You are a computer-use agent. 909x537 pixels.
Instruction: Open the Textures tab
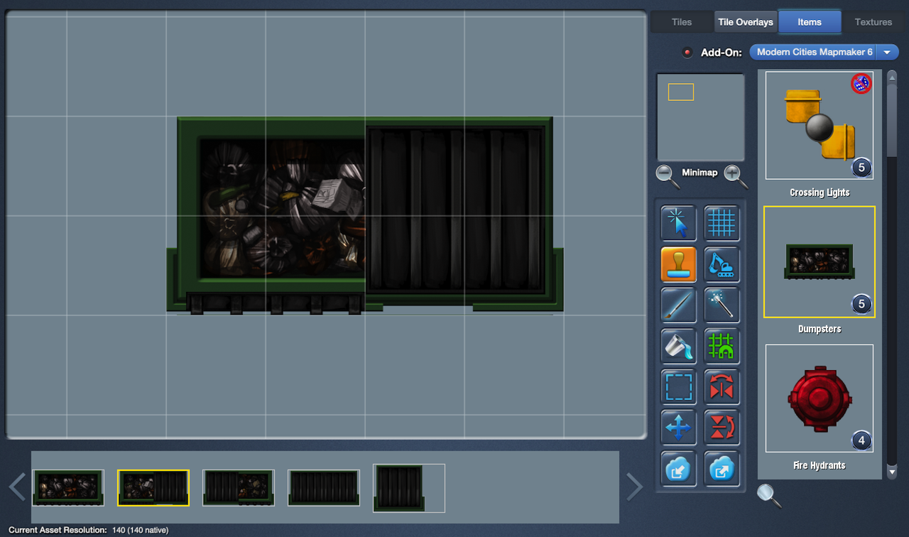click(873, 22)
